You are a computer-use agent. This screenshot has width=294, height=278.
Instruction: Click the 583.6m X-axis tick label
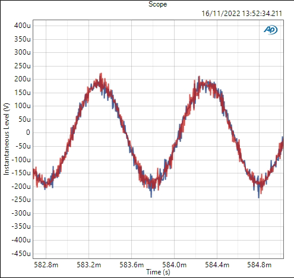131,265
